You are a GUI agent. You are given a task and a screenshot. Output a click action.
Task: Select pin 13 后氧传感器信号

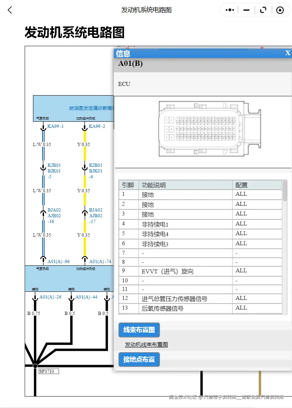click(200, 309)
